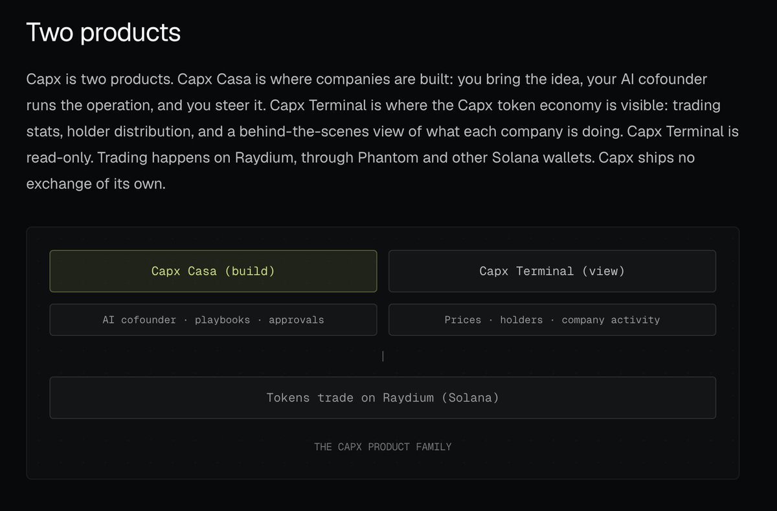Click "approvals" in the Casa features box

pyautogui.click(x=297, y=320)
